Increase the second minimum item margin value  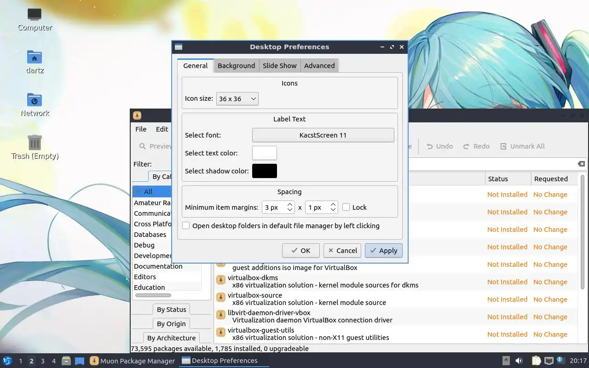[334, 205]
